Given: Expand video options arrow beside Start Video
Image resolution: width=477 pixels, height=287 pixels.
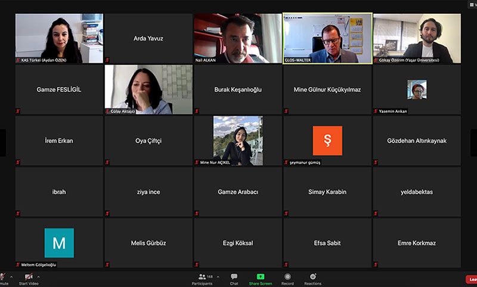Looking at the screenshot, I should tap(38, 276).
